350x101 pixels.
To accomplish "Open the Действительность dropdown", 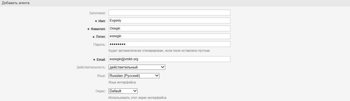I will click(137, 67).
